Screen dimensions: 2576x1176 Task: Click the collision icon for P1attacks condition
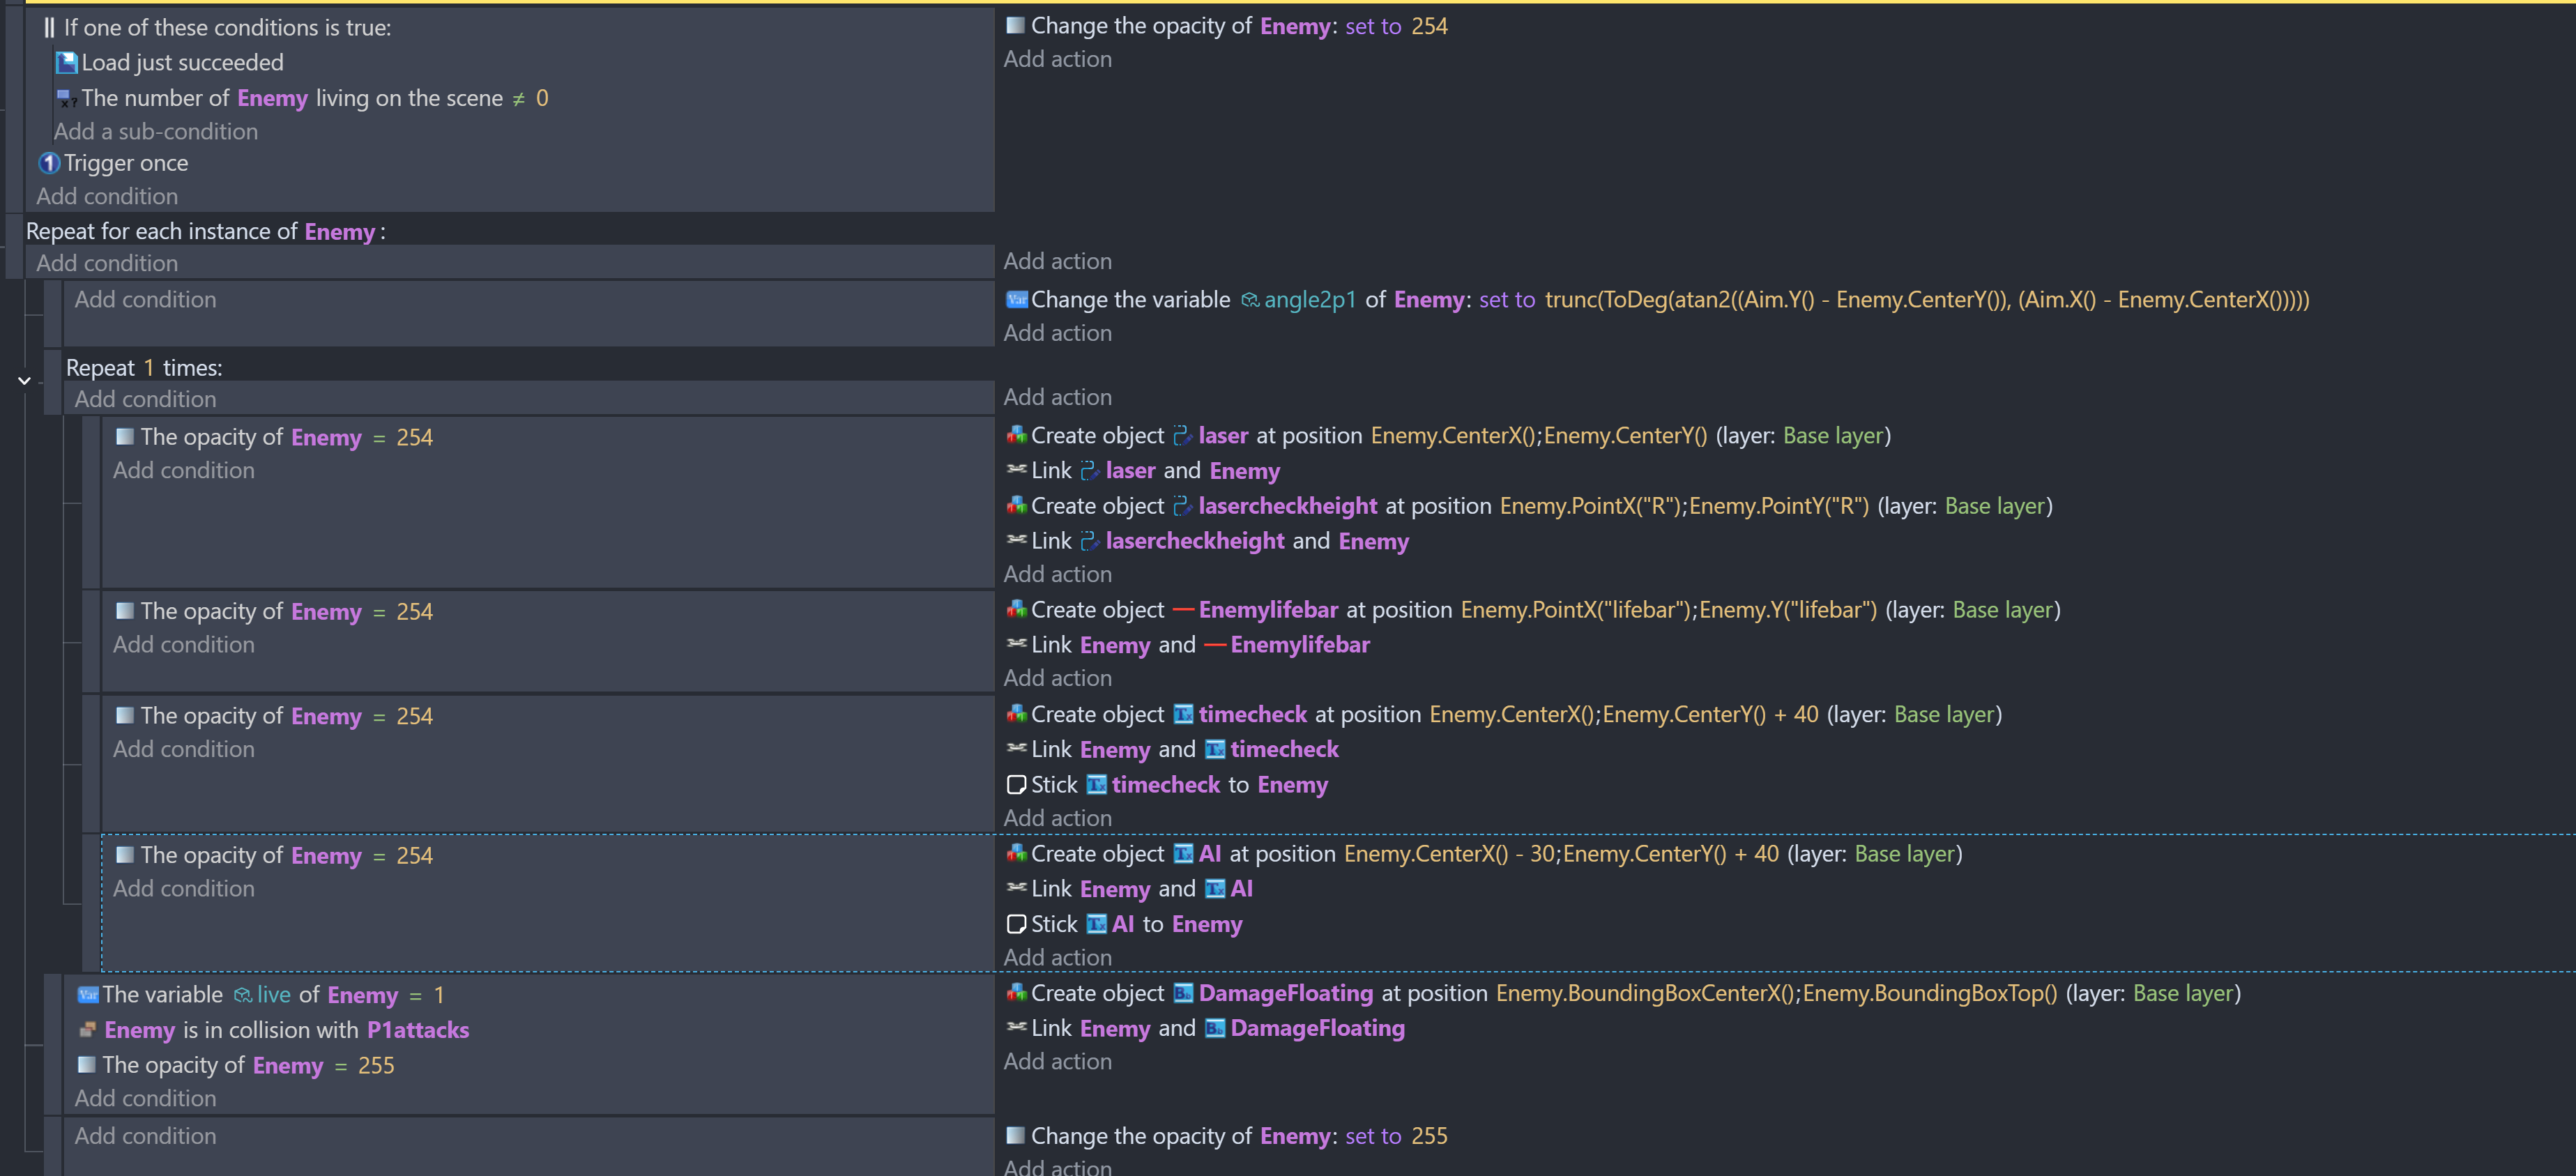pos(88,1030)
